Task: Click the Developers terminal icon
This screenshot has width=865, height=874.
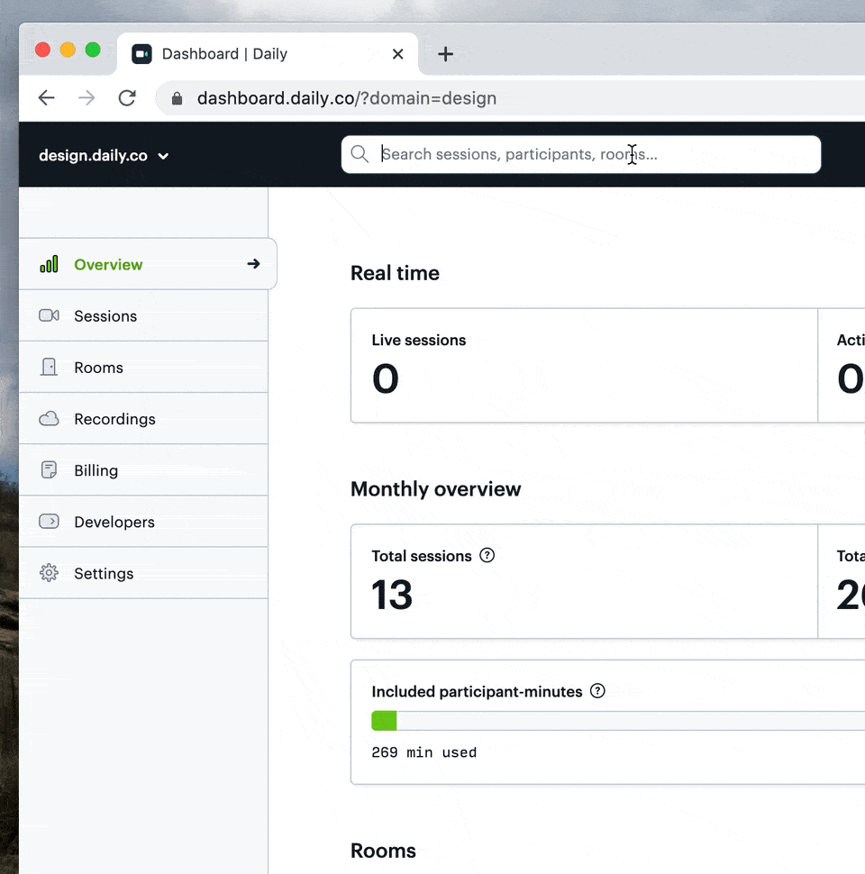Action: point(49,521)
